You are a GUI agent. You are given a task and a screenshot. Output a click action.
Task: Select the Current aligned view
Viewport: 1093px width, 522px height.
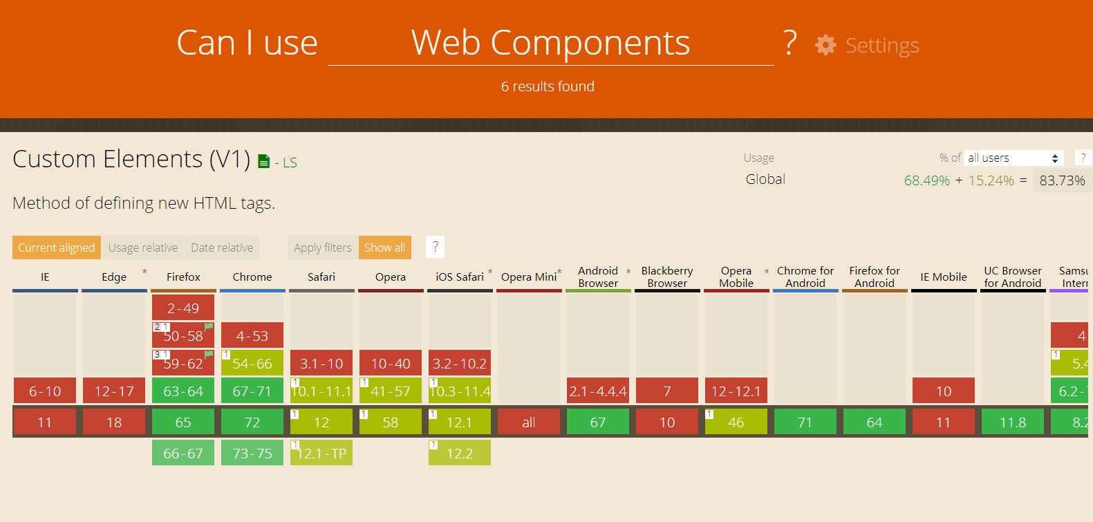57,248
